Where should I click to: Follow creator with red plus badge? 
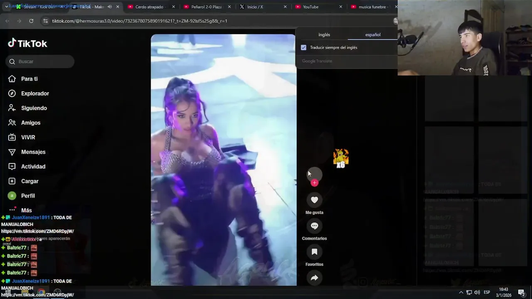(x=315, y=183)
